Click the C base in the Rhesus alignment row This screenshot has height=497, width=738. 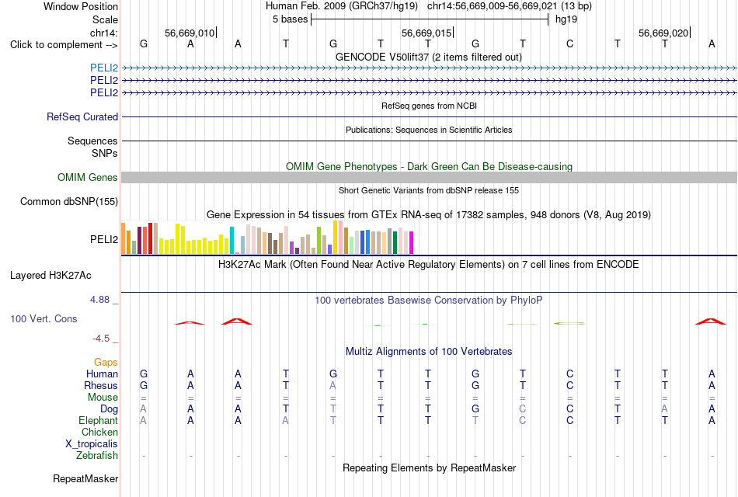point(569,385)
